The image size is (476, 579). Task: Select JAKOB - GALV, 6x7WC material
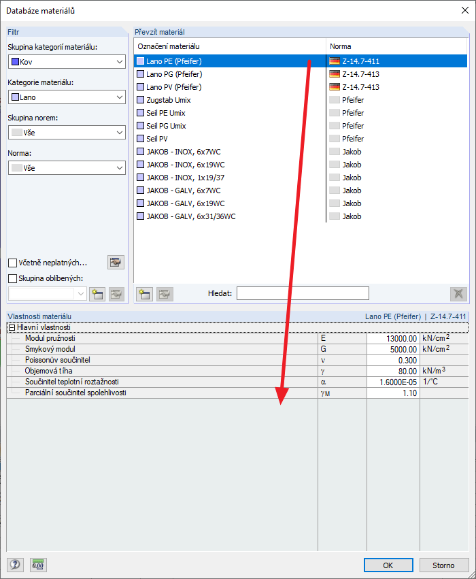(x=184, y=191)
